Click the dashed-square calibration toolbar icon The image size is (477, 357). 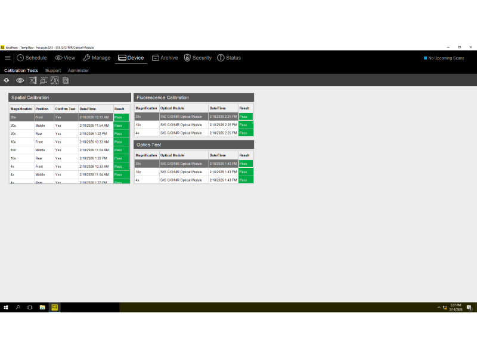click(44, 80)
